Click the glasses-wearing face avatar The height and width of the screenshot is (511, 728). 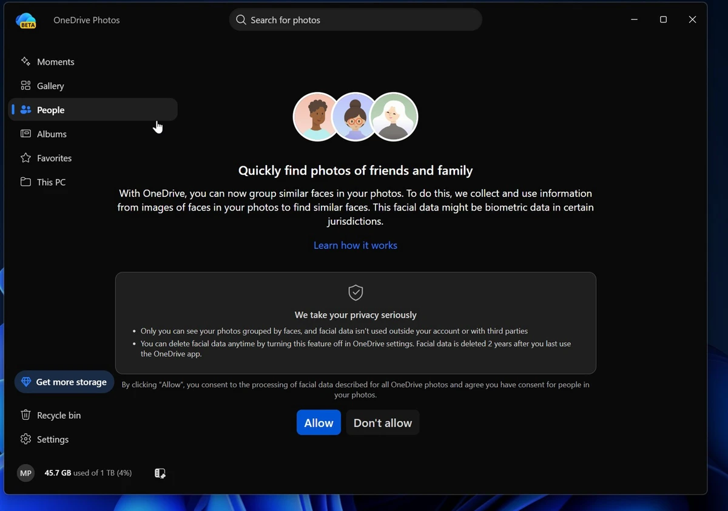pyautogui.click(x=354, y=117)
